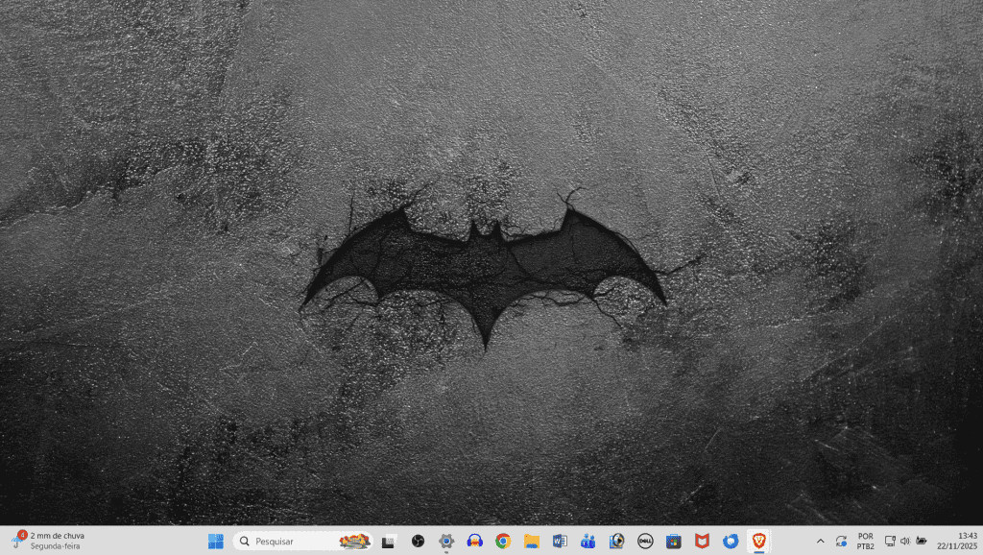Open the McAfee red shield icon
The image size is (983, 555).
pos(702,541)
